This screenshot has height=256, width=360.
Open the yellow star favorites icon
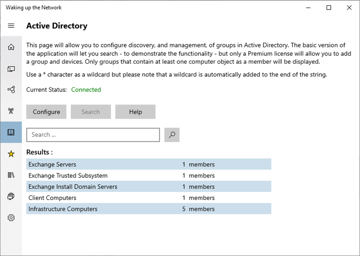11,154
